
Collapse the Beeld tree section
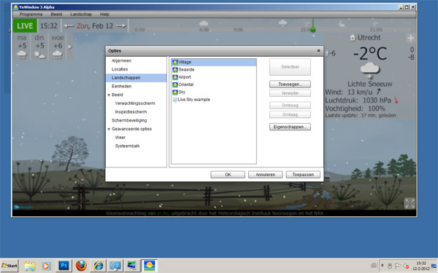click(x=109, y=95)
